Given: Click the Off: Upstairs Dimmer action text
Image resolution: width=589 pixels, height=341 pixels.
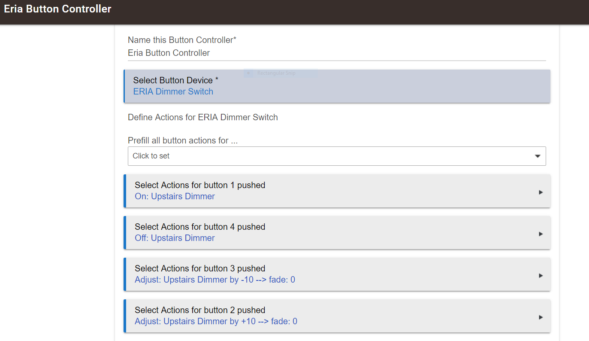Looking at the screenshot, I should (175, 238).
